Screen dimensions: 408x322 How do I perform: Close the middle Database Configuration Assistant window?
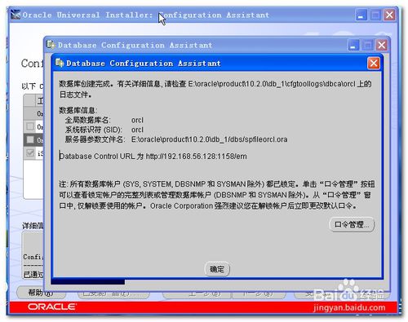click(382, 45)
